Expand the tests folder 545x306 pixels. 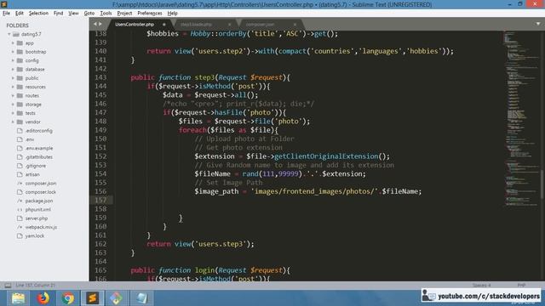click(13, 113)
